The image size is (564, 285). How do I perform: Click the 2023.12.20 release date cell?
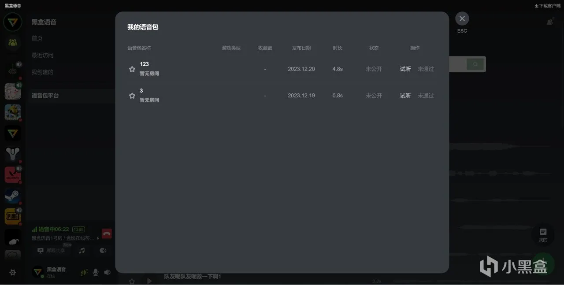301,69
